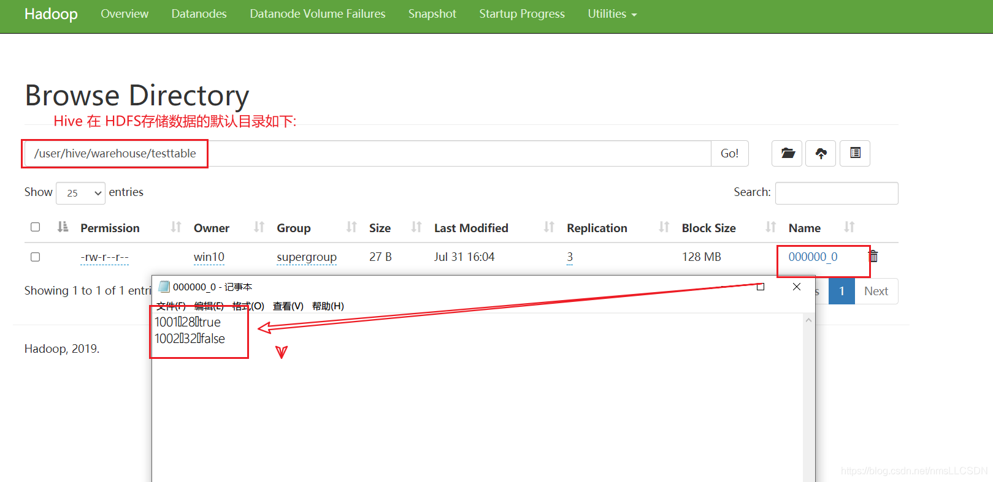Screen dimensions: 993x482
Task: Open Notepad 文件(F) menu
Action: [x=171, y=306]
